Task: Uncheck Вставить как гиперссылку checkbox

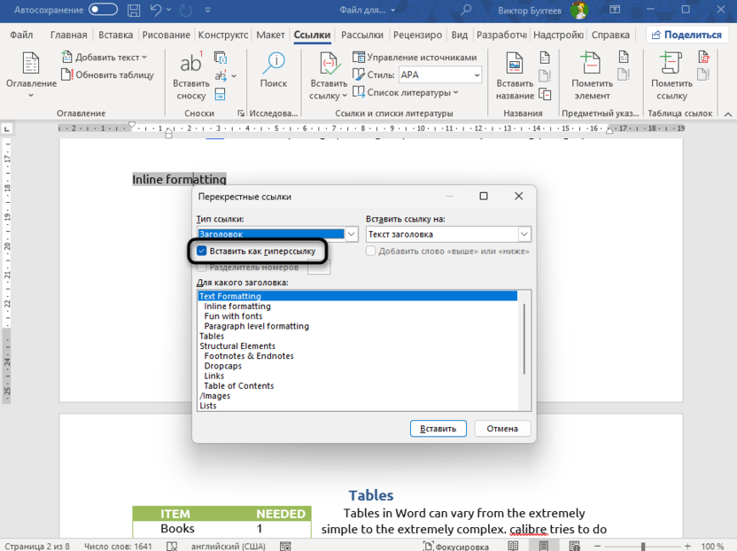Action: 202,251
